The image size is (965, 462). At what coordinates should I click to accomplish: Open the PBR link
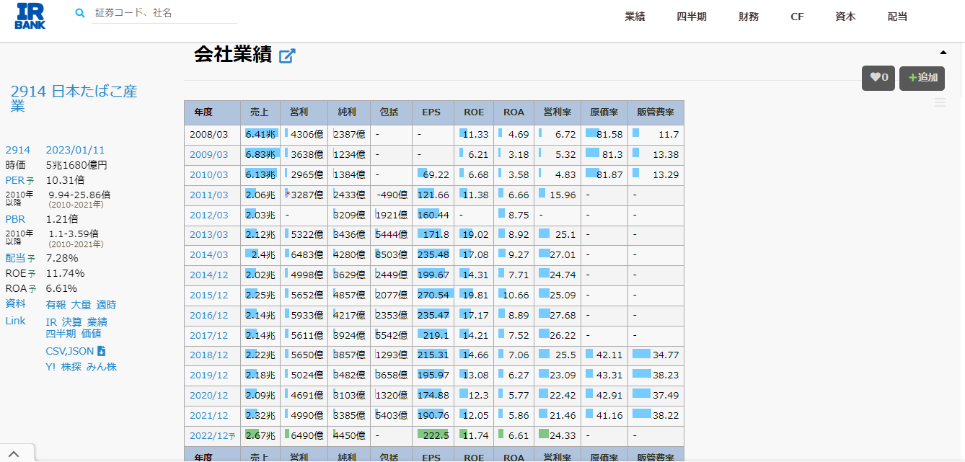[x=16, y=219]
